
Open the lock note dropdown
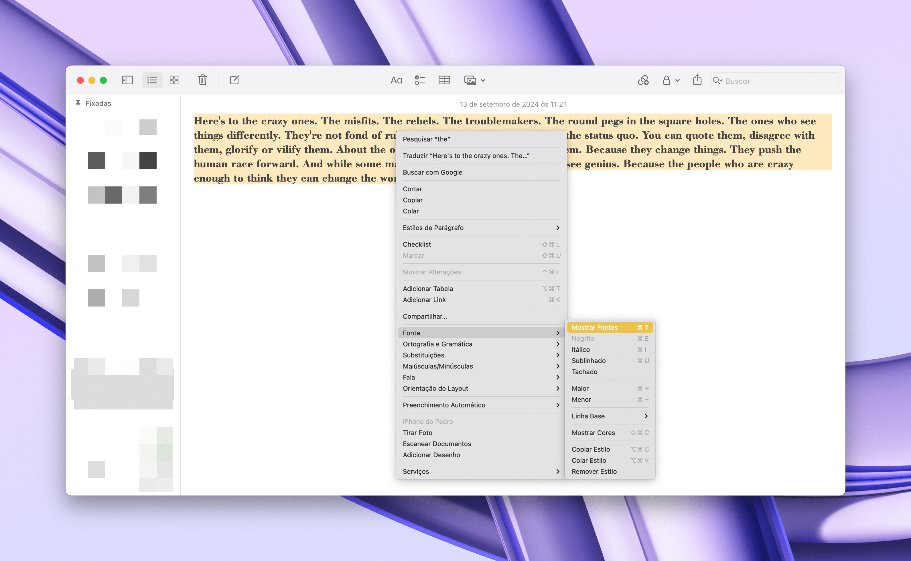tap(671, 80)
